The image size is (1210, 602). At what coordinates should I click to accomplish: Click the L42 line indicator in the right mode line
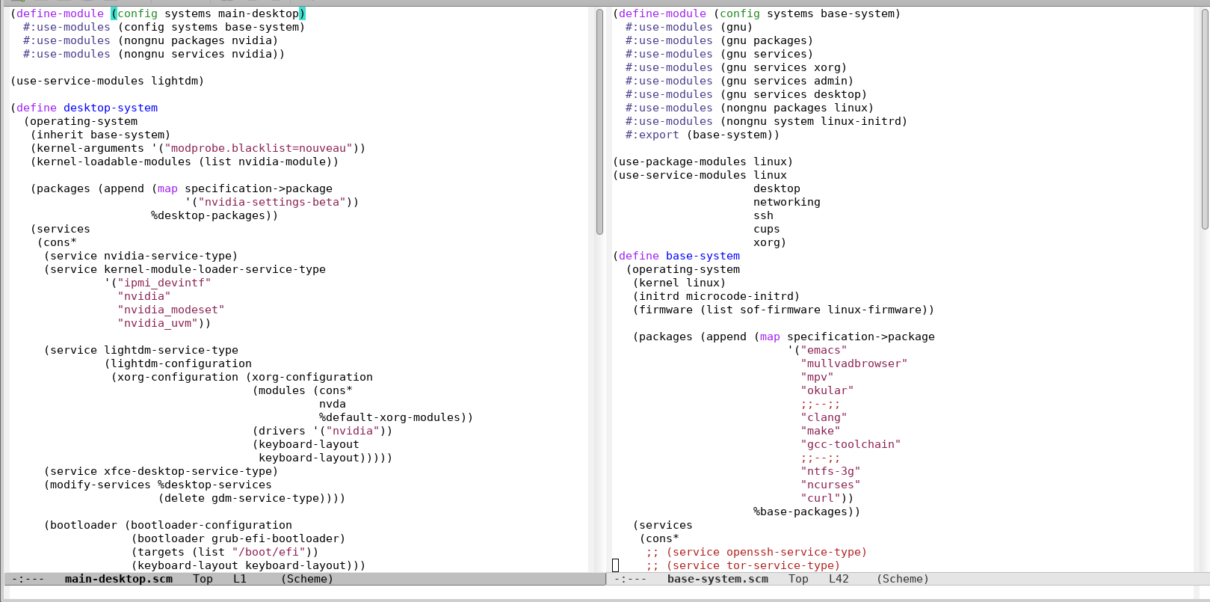coord(839,579)
